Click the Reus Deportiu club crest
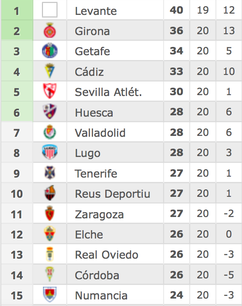Image resolution: width=242 pixels, height=306 pixels. pos(50,193)
